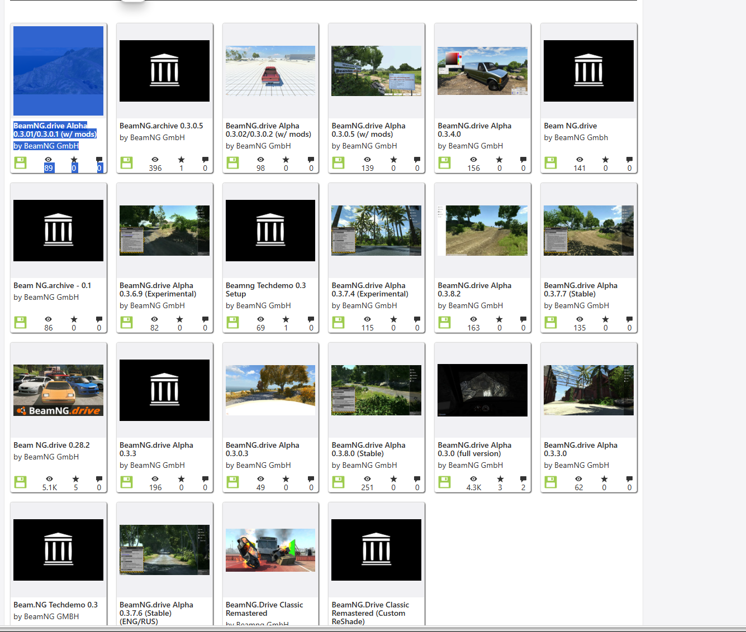Click the star icon on BeamNG.drive Alpha 0.3.0.3 card
The image size is (746, 632).
(x=286, y=479)
